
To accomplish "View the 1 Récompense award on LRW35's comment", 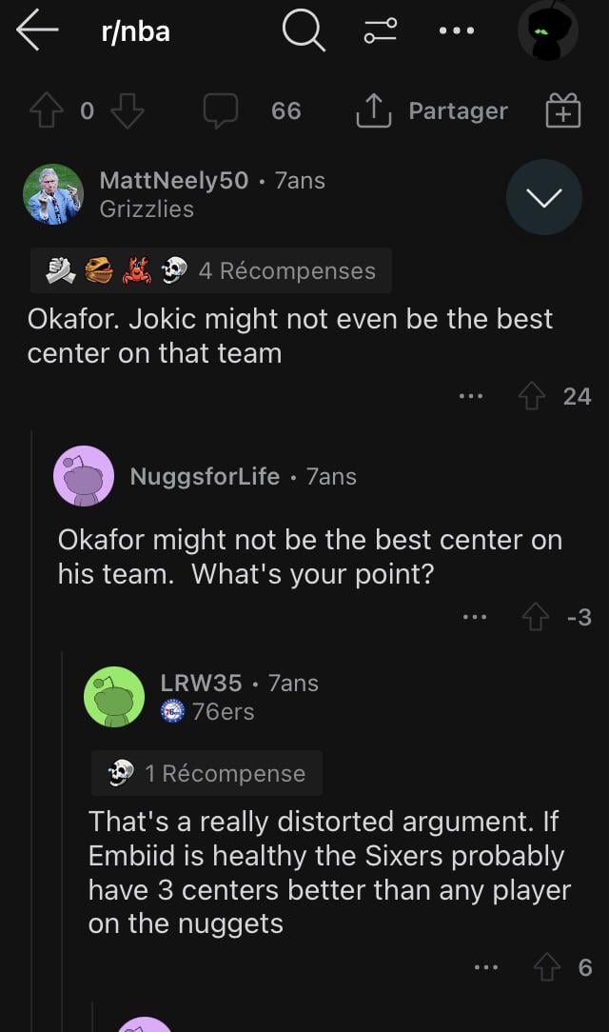I will click(x=206, y=773).
